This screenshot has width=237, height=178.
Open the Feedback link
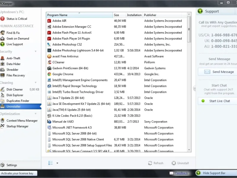click(x=181, y=173)
